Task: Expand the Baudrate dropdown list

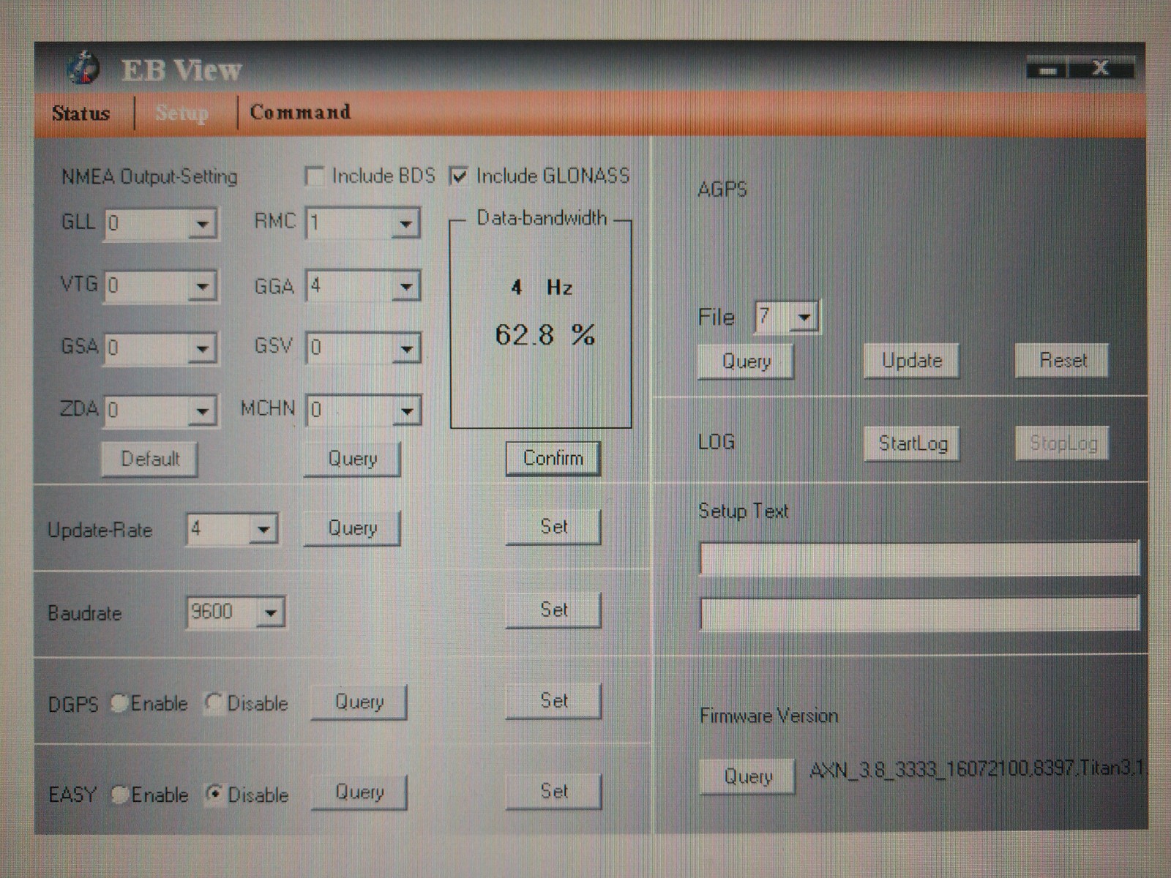Action: point(270,612)
